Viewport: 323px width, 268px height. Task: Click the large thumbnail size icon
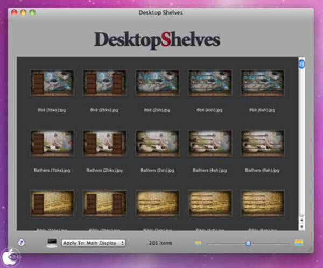[x=299, y=243]
